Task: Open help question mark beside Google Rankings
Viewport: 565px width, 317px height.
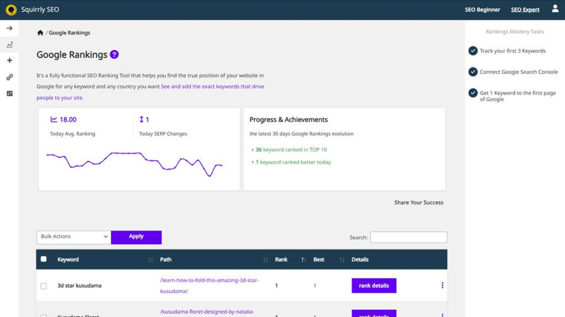Action: click(114, 55)
